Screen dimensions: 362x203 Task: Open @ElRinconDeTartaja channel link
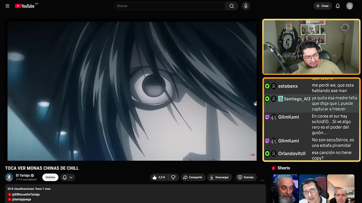(x=26, y=195)
